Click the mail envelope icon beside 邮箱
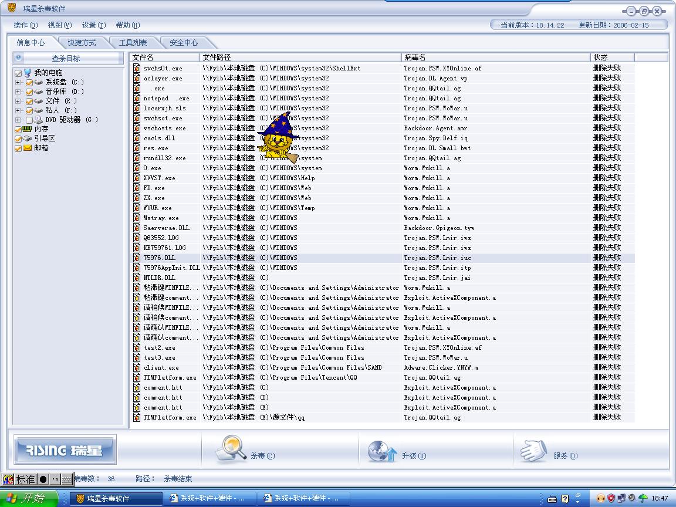 point(28,148)
